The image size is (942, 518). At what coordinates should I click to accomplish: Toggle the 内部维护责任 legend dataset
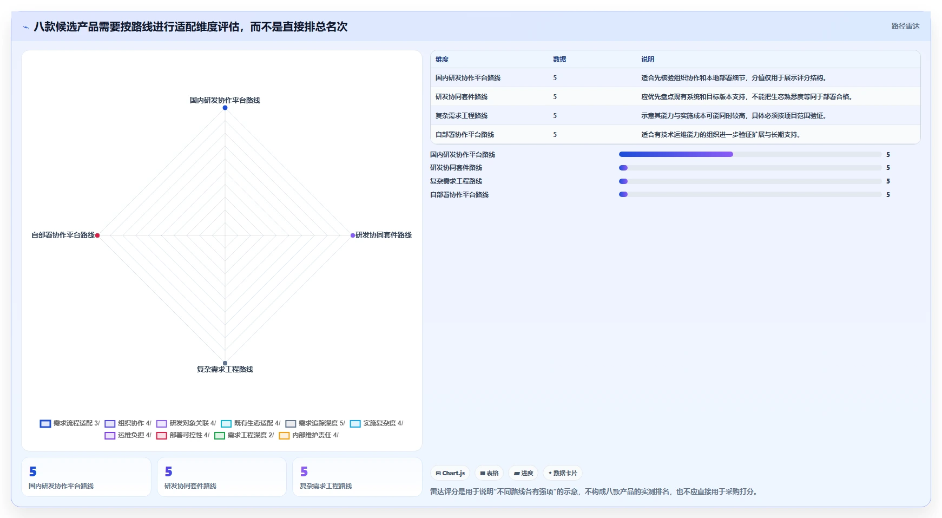click(x=309, y=435)
